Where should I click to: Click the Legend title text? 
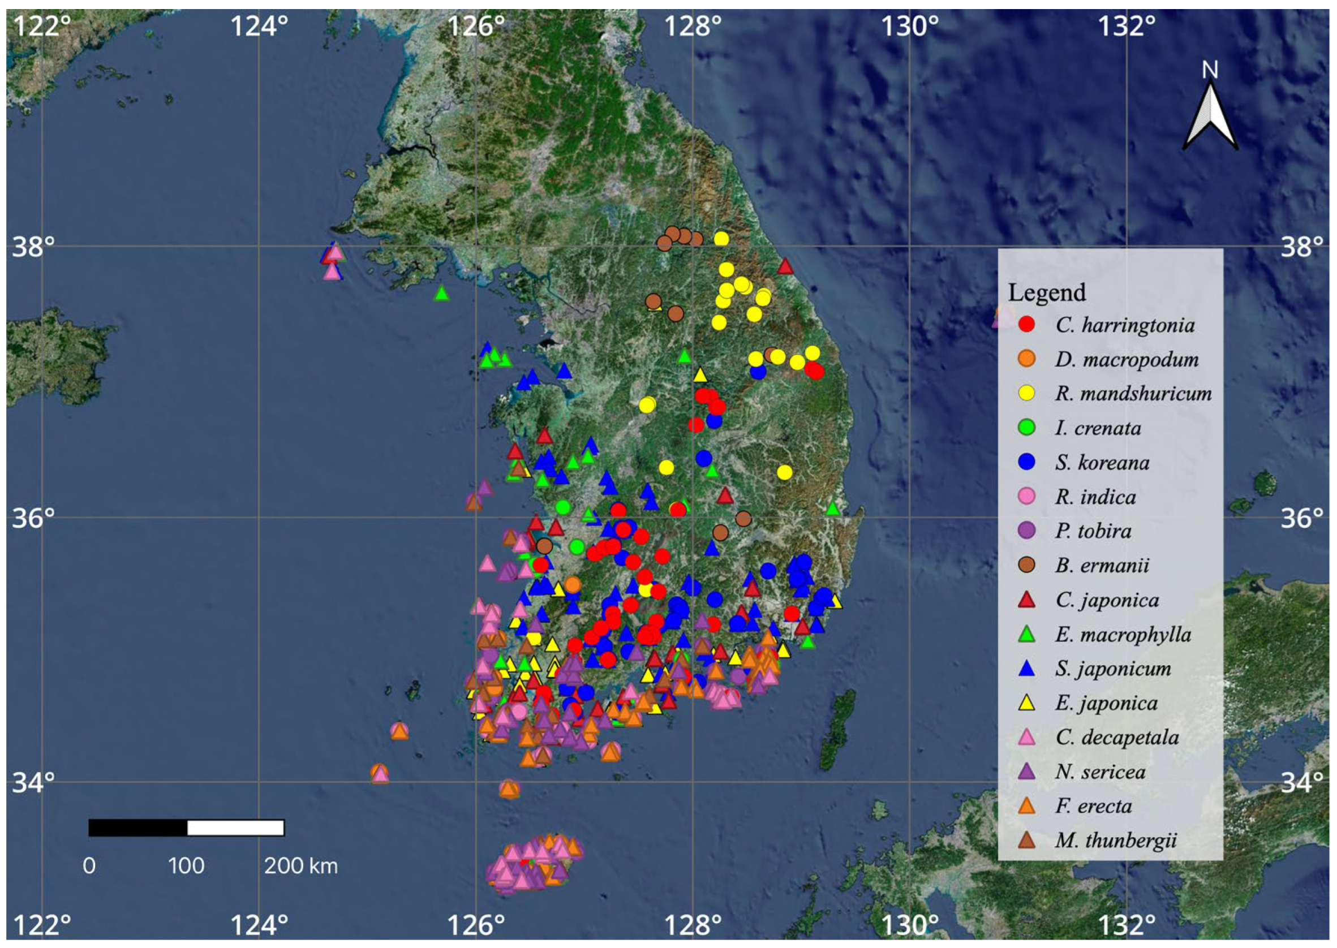pos(1047,292)
